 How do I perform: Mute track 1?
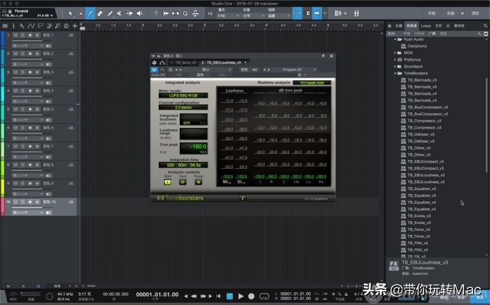click(16, 35)
